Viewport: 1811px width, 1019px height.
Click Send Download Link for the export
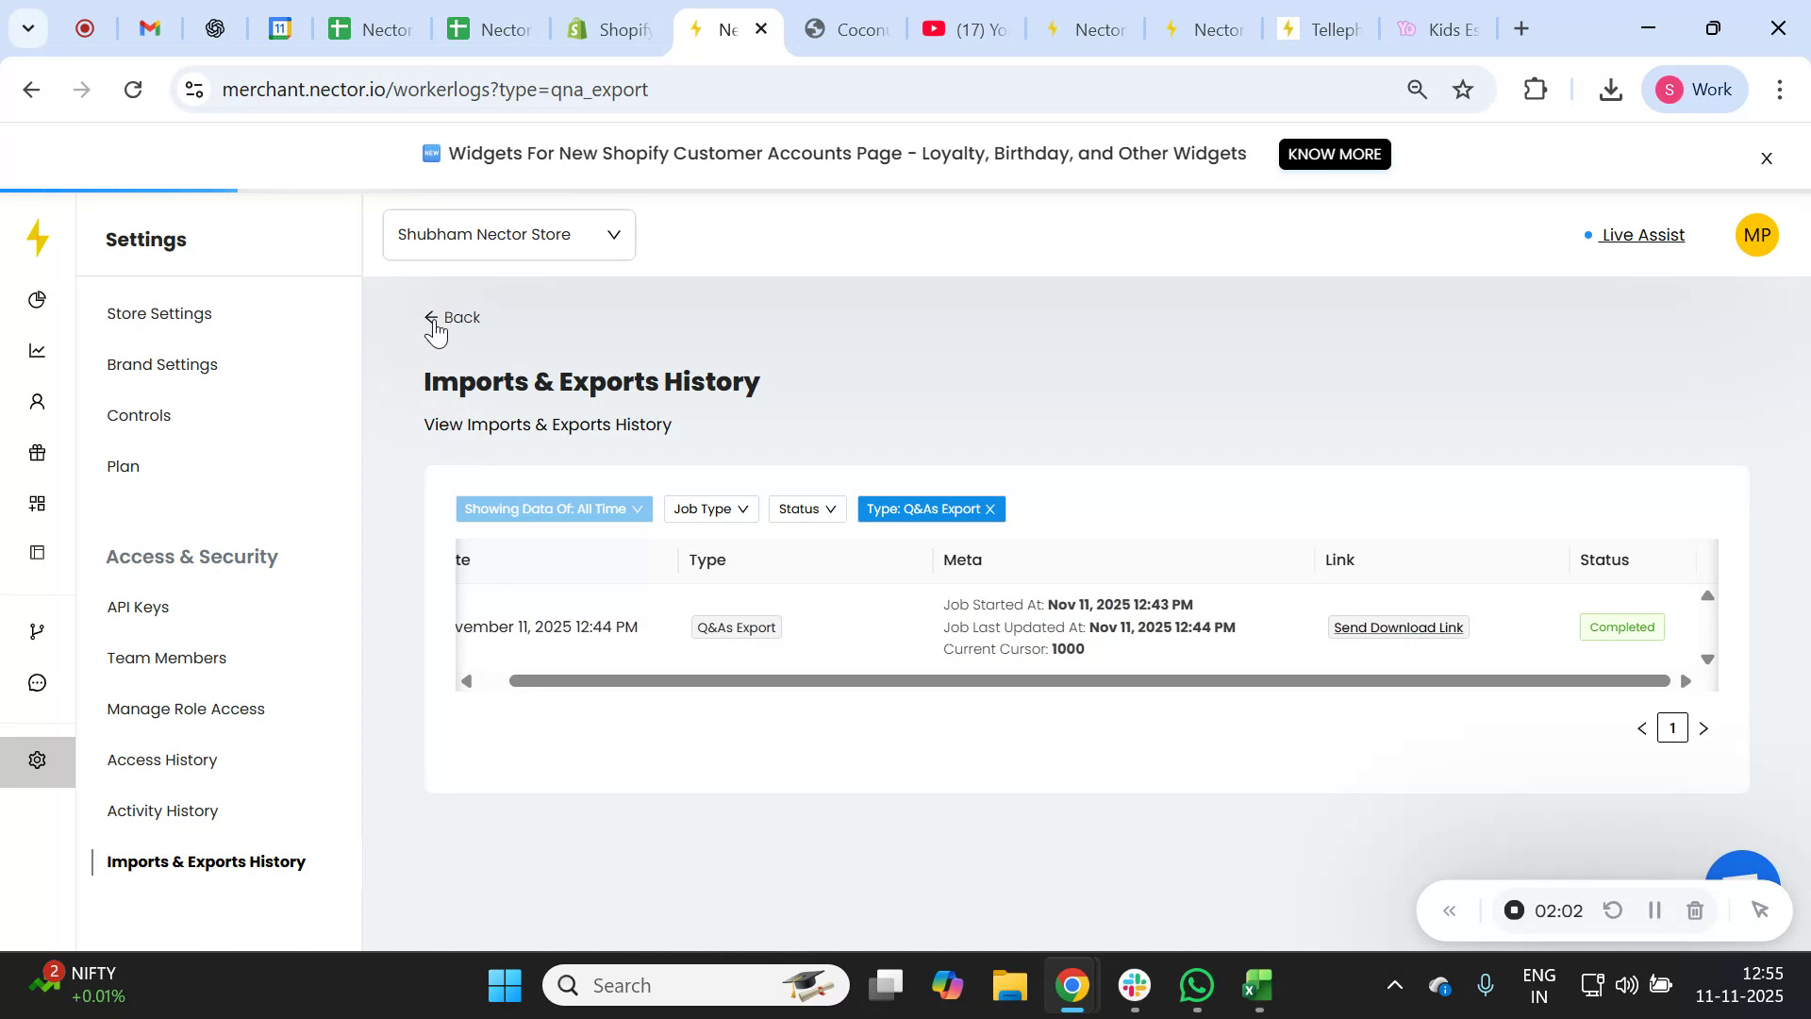point(1398,626)
